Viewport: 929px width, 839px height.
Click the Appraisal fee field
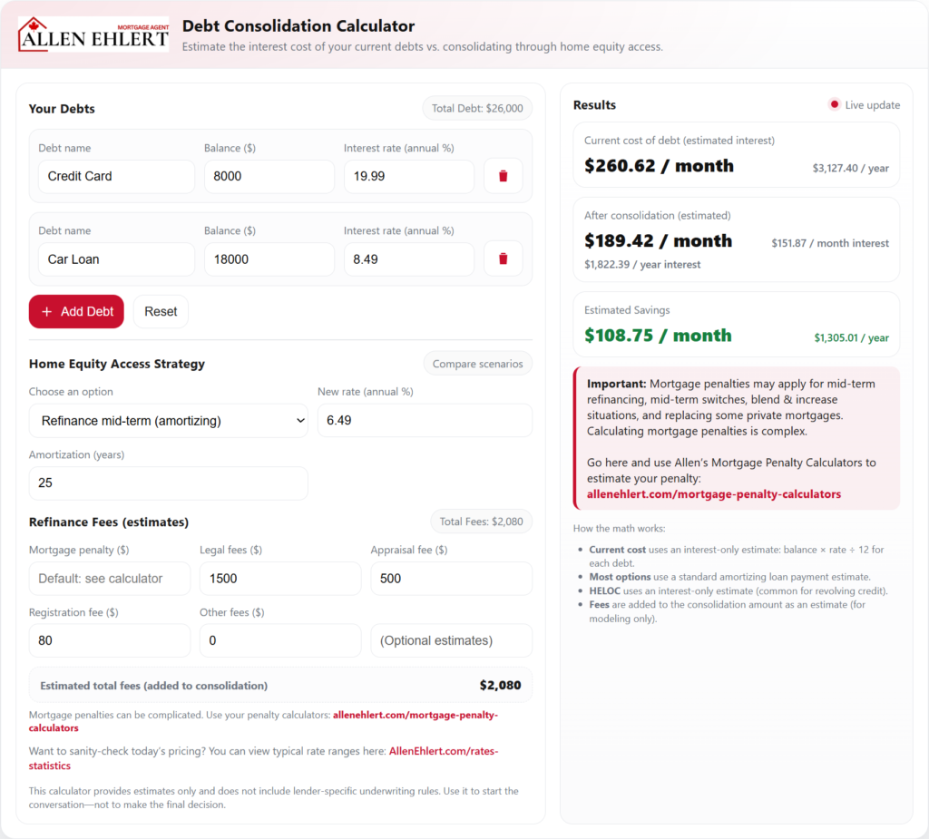tap(451, 579)
